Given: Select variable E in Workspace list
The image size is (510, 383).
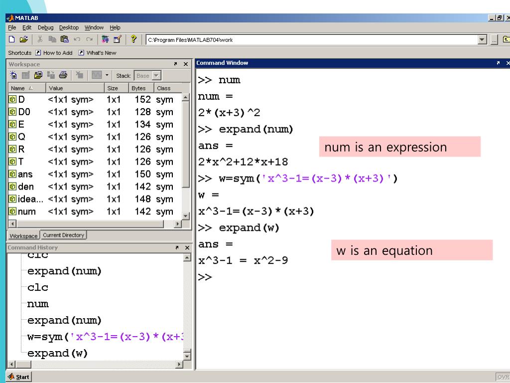Looking at the screenshot, I should tap(95, 124).
